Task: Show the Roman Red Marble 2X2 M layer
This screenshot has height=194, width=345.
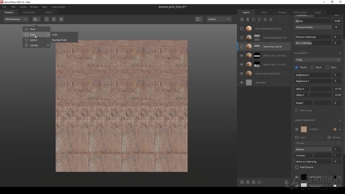Action: pos(242,29)
